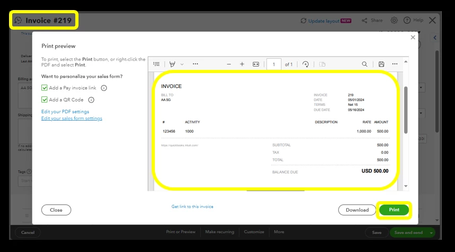Open Print or Preview menu item
Screen dimensions: 455x252
coord(181,232)
